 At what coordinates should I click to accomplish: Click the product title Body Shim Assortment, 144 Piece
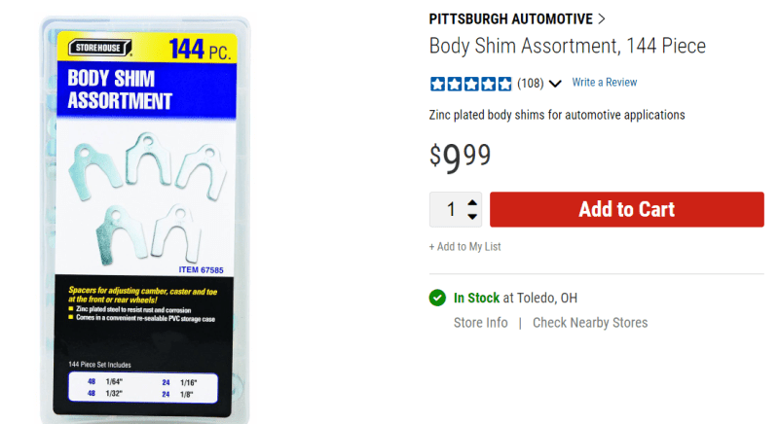pos(568,46)
